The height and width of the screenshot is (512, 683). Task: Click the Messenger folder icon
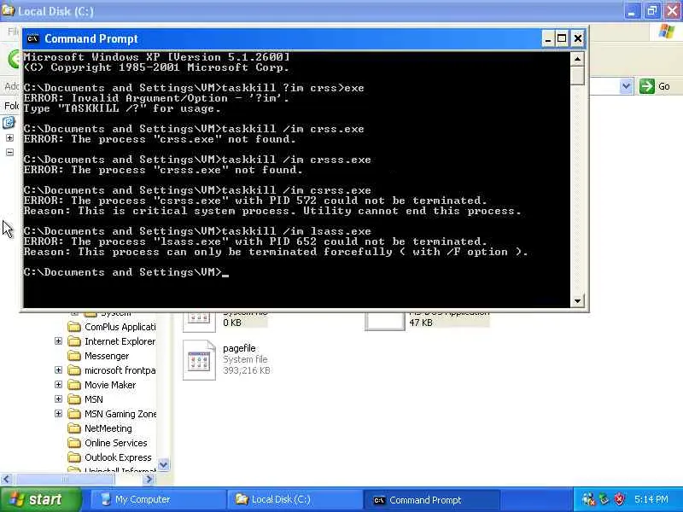[74, 356]
